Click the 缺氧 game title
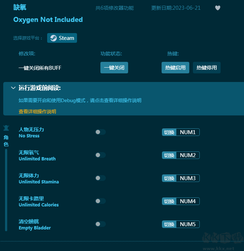Image resolution: width=244 pixels, height=251 pixels. (20, 7)
